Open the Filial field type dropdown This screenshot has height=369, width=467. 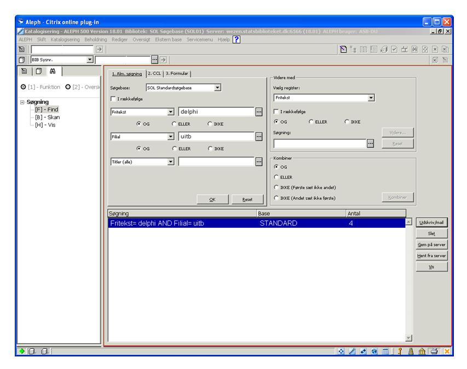tap(170, 136)
